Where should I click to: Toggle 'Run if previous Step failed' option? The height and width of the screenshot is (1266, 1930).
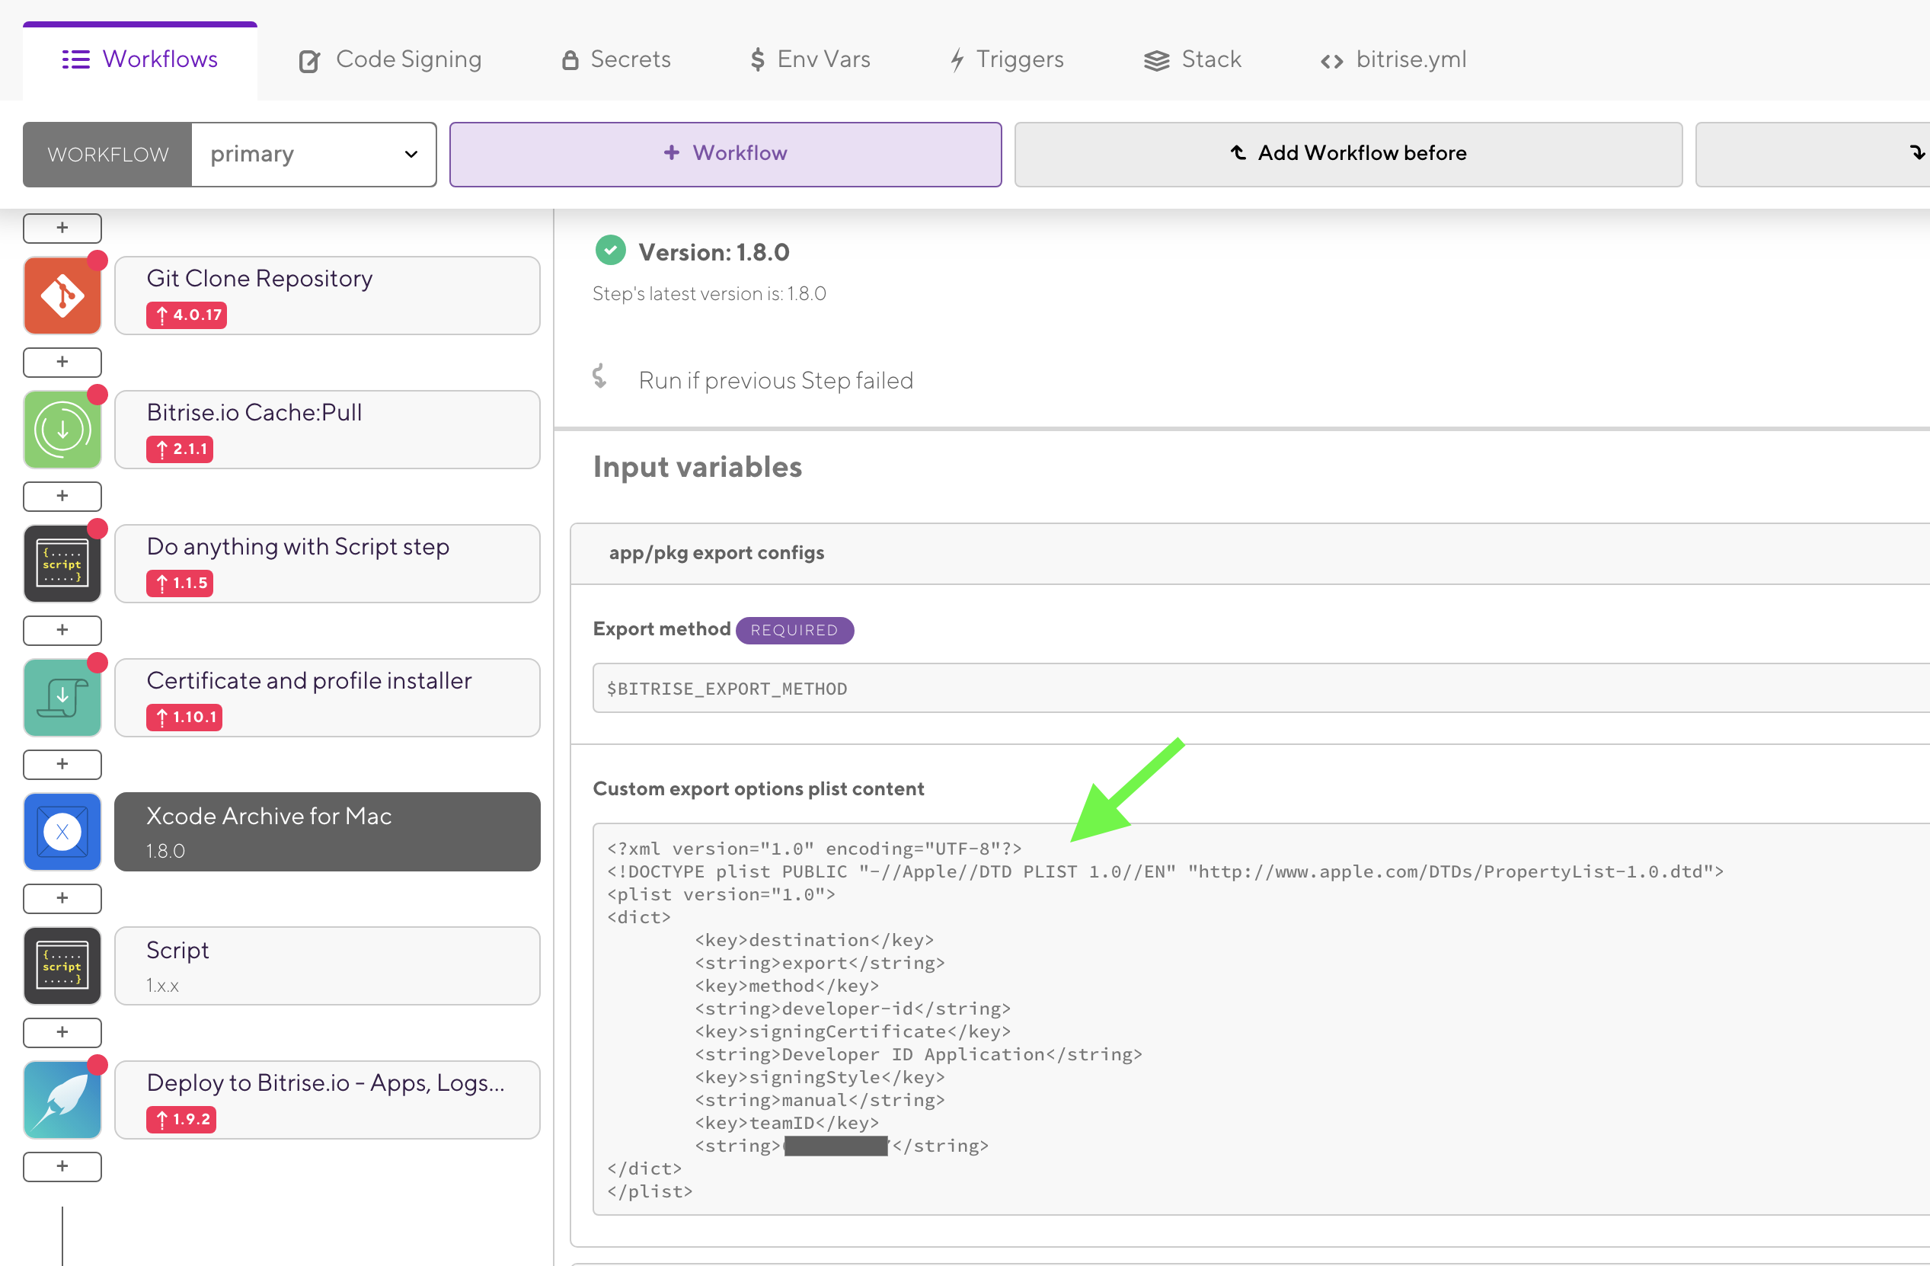[775, 379]
